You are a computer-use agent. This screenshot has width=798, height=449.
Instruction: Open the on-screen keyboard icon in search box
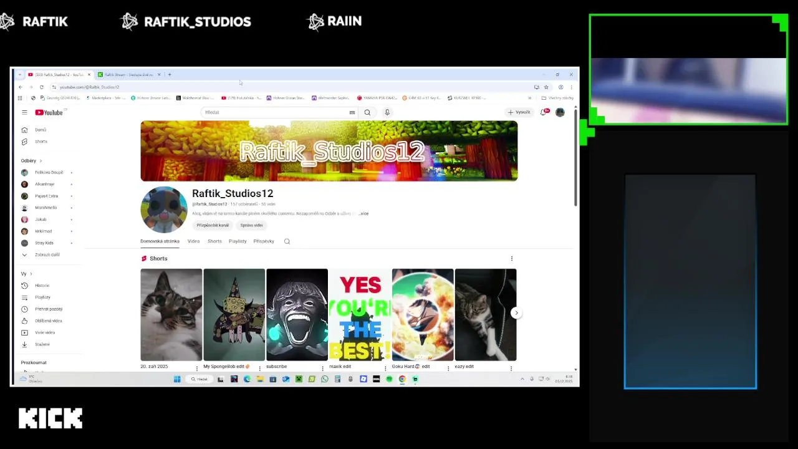point(352,112)
